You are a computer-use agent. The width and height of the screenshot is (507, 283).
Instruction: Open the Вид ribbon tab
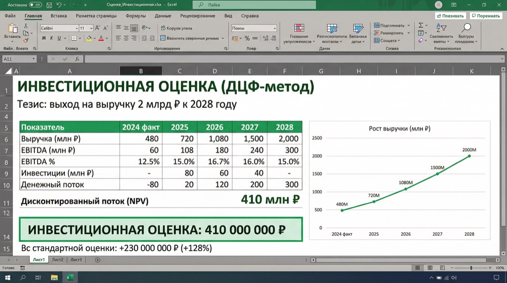228,16
